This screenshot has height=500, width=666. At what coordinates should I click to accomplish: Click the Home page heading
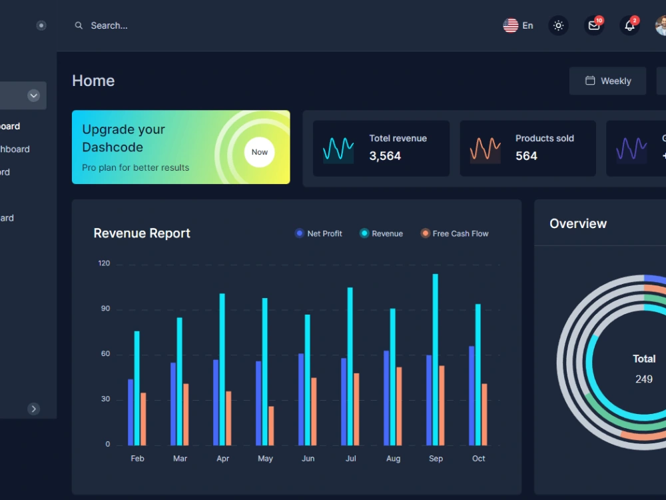(93, 81)
